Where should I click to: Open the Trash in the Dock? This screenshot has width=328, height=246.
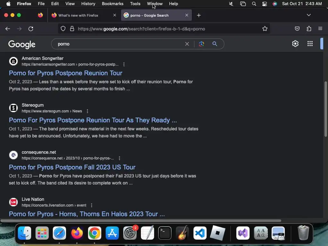tap(303, 233)
